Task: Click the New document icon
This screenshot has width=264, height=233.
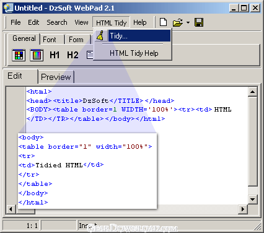Action: [x=164, y=22]
